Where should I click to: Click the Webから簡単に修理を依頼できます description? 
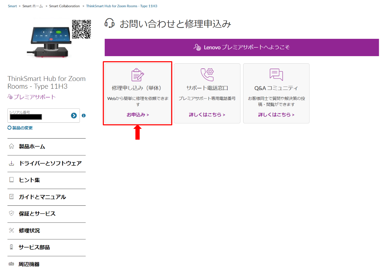tap(138, 102)
